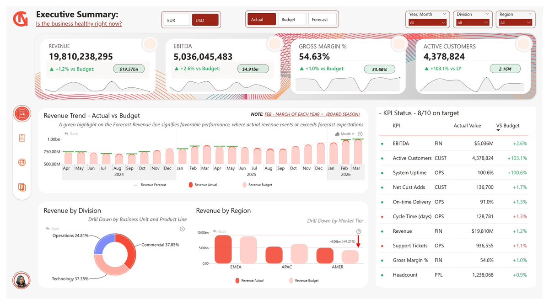Sort by VS Budget column header

(508, 125)
